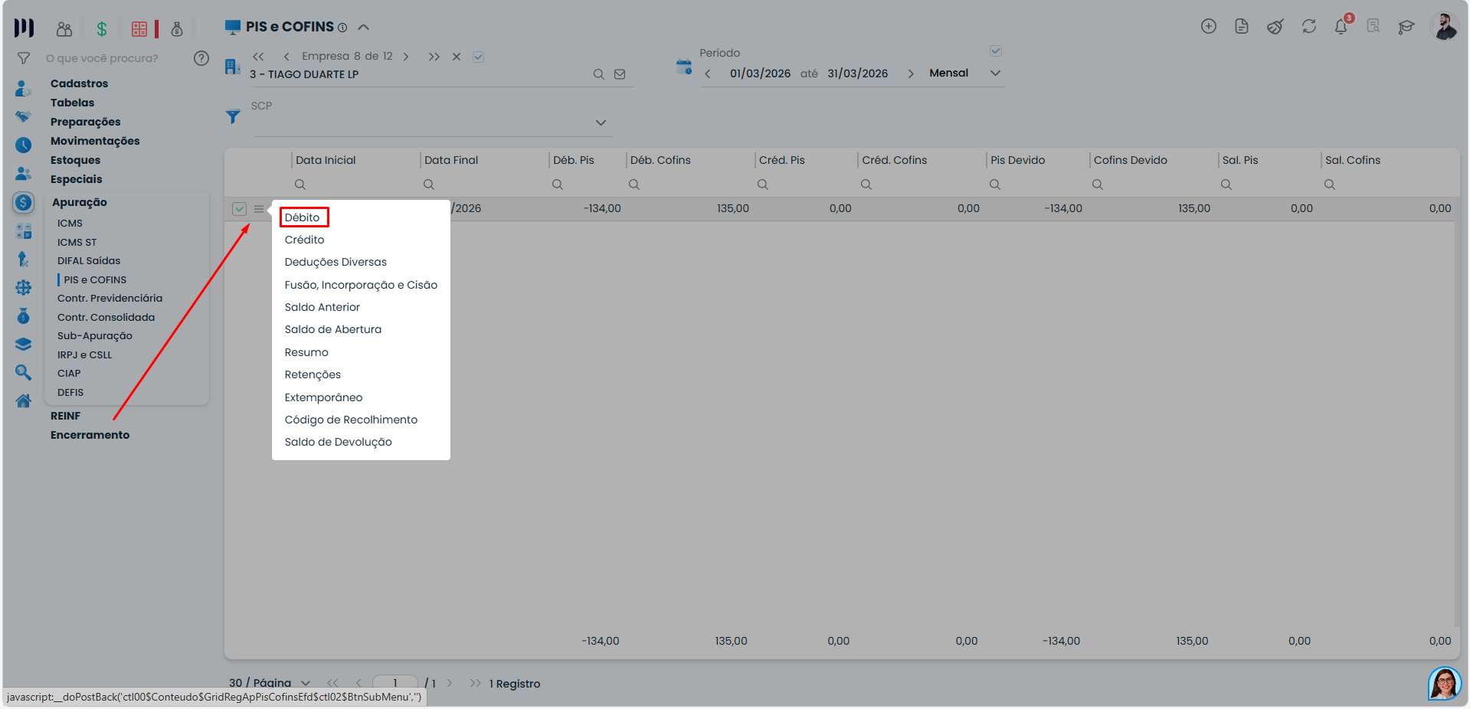Open the calendar period icon
The width and height of the screenshot is (1470, 709).
684,67
